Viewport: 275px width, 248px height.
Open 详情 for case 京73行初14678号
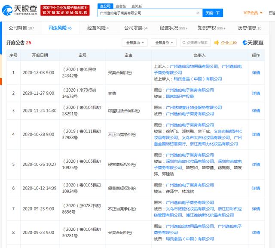(256, 93)
